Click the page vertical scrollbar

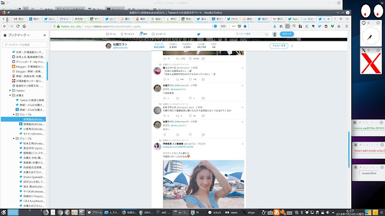click(x=349, y=149)
